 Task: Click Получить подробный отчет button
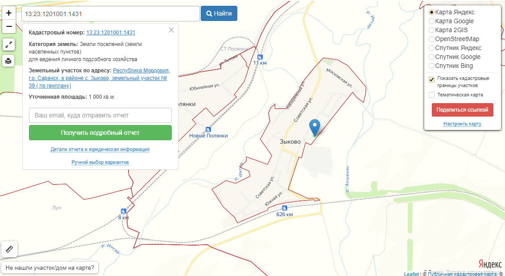click(100, 133)
